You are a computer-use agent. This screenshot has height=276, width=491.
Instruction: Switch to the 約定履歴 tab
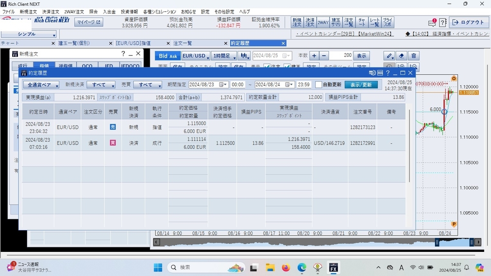coord(258,43)
